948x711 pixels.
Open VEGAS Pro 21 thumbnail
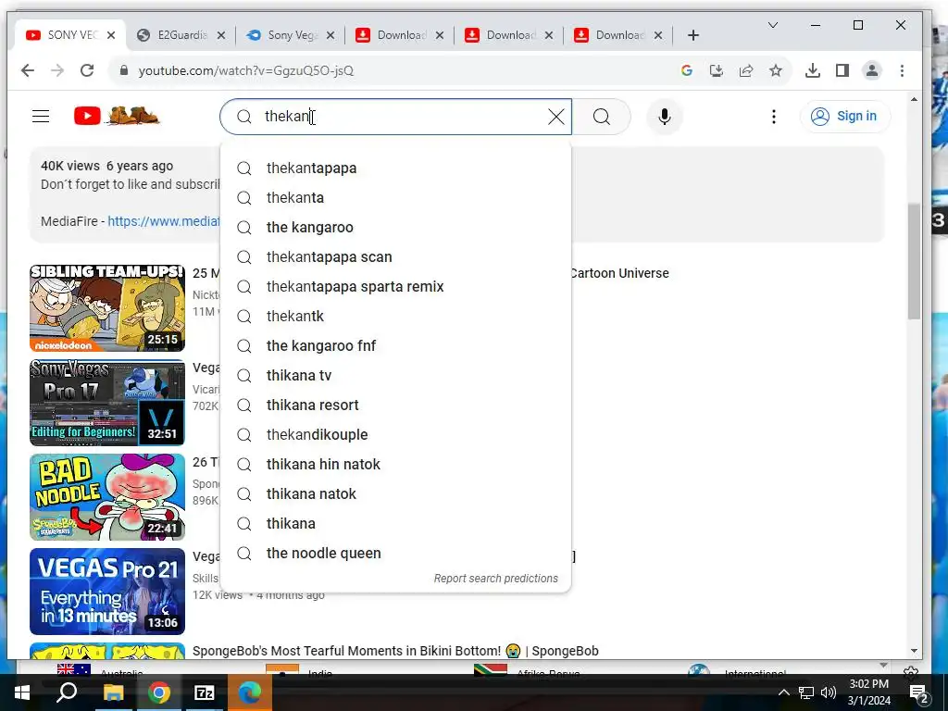(x=107, y=592)
